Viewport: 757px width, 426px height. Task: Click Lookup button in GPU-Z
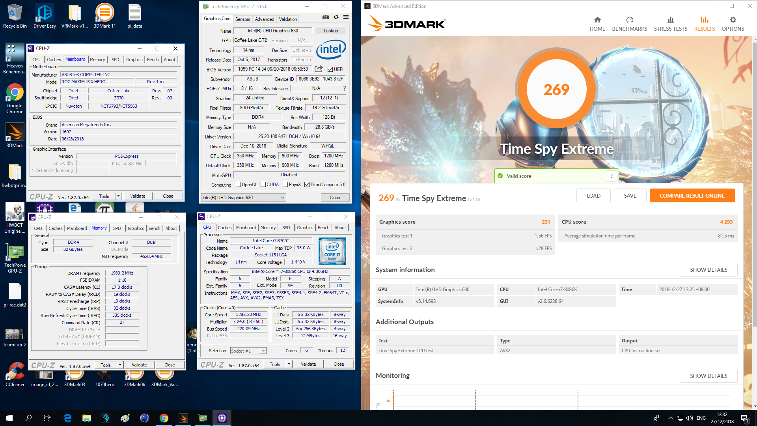(x=331, y=31)
